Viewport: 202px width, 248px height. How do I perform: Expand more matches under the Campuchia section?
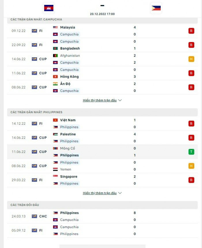click(102, 100)
